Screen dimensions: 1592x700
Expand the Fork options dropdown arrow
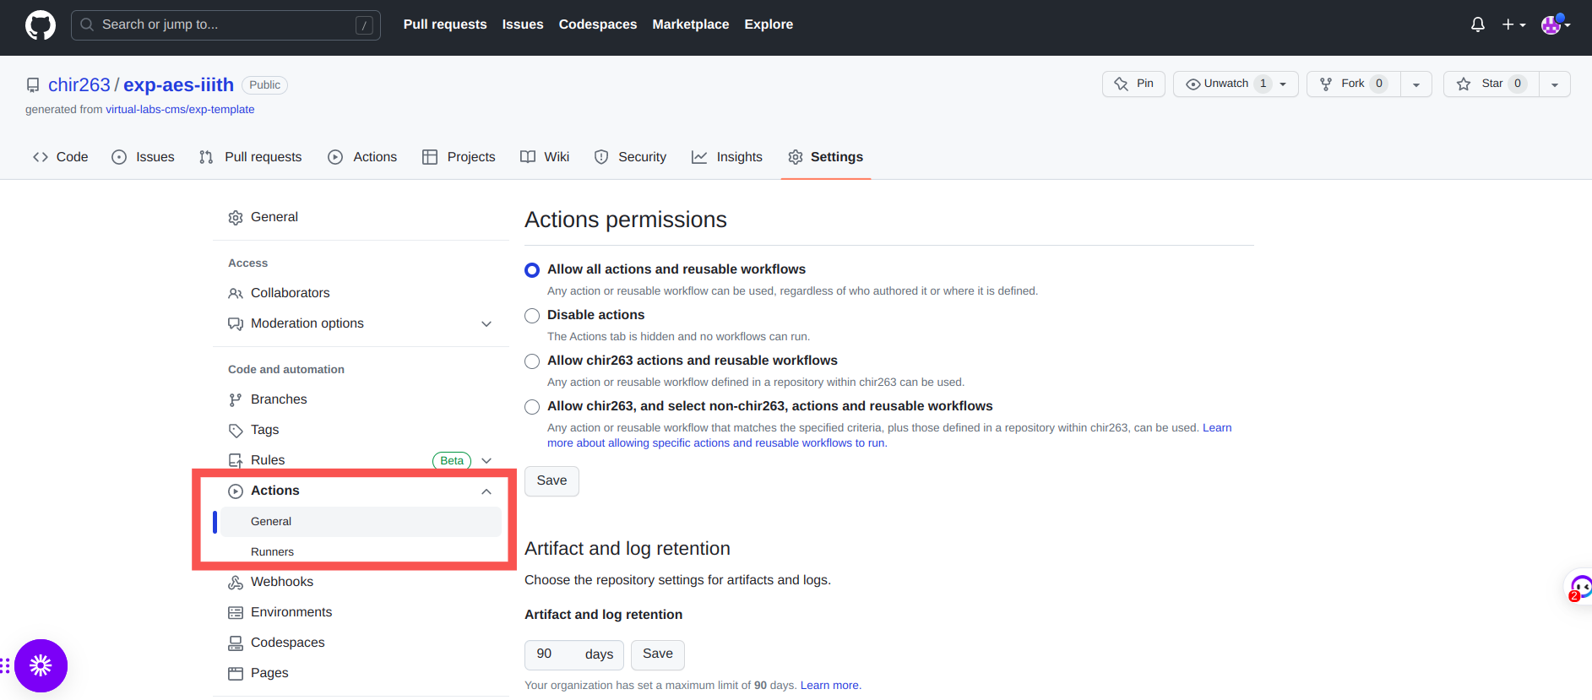(x=1416, y=84)
